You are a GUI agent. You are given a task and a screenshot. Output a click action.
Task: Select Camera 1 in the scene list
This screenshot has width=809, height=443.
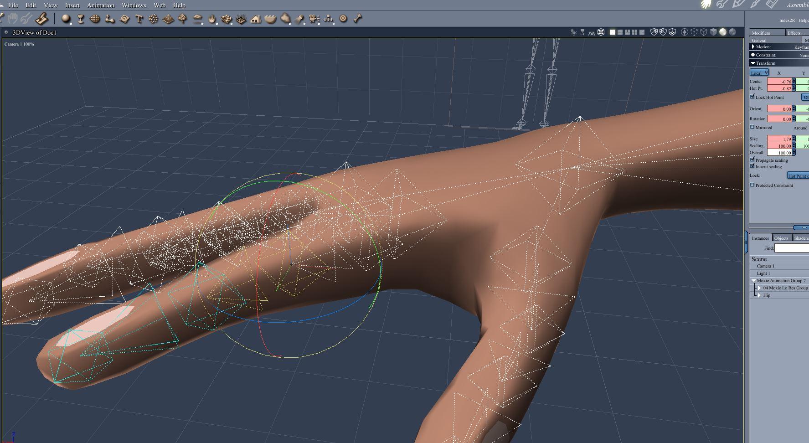point(766,266)
